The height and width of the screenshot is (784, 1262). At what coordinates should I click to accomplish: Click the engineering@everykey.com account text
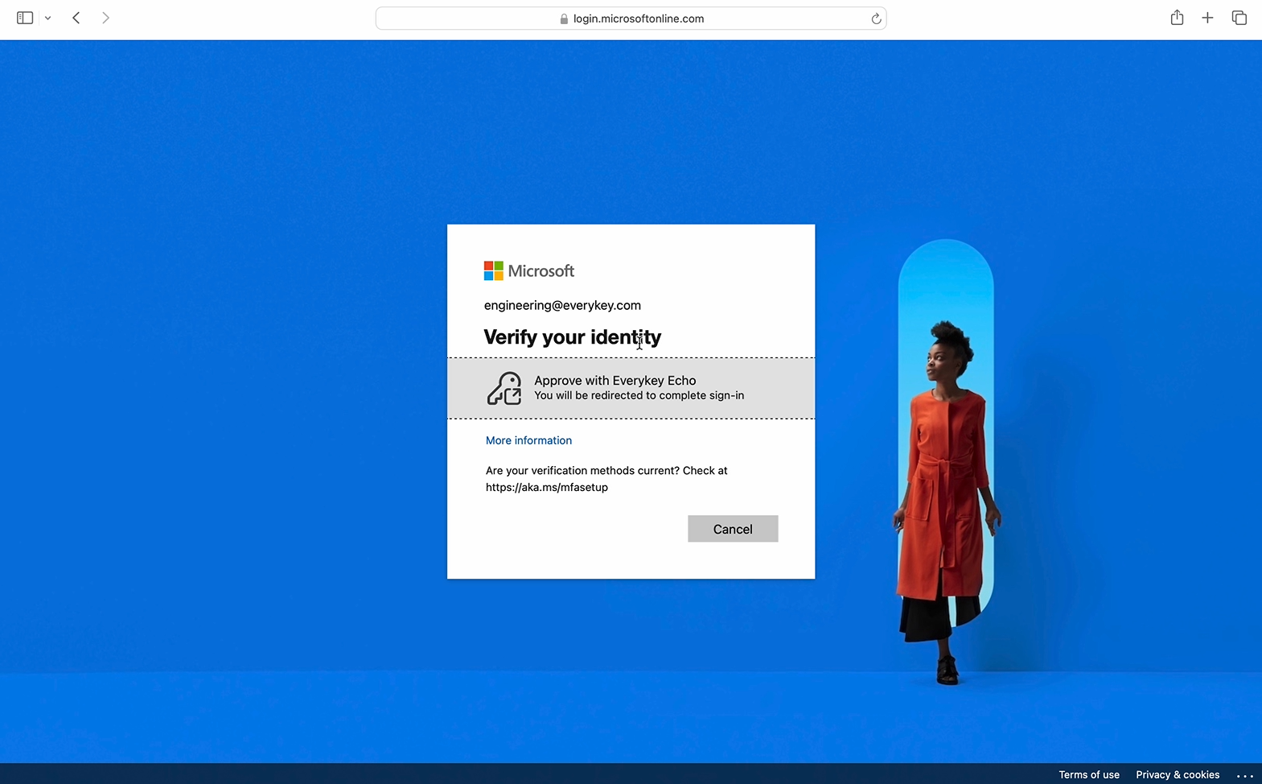[x=562, y=305]
